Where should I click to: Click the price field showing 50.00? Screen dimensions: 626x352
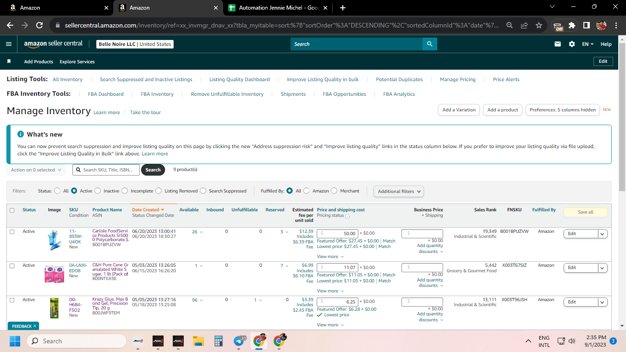(x=337, y=234)
